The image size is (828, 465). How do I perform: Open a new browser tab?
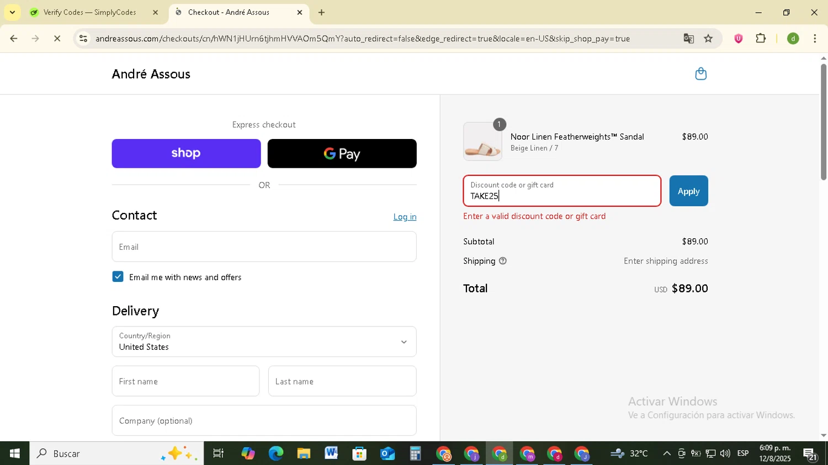[321, 12]
